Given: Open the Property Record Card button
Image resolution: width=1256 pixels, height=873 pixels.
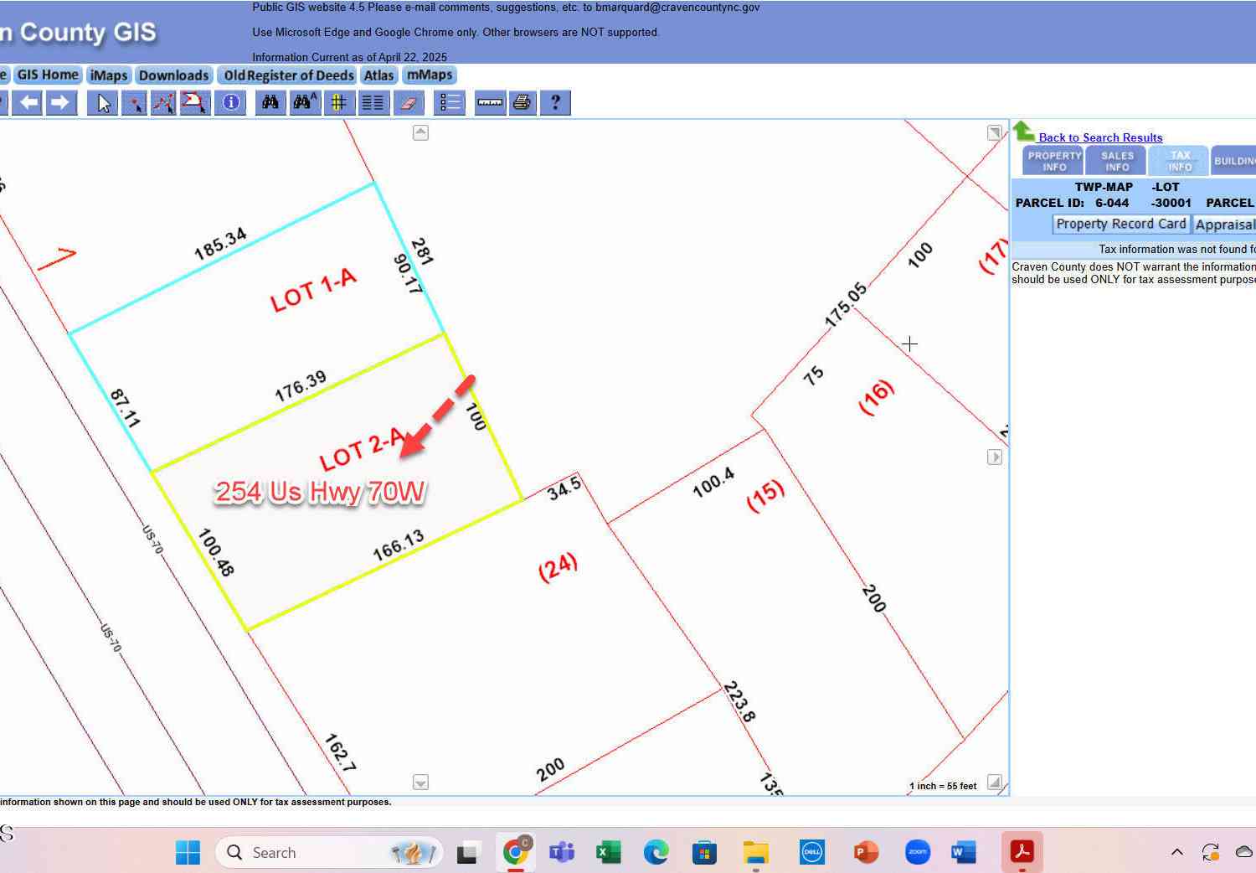Looking at the screenshot, I should point(1121,224).
